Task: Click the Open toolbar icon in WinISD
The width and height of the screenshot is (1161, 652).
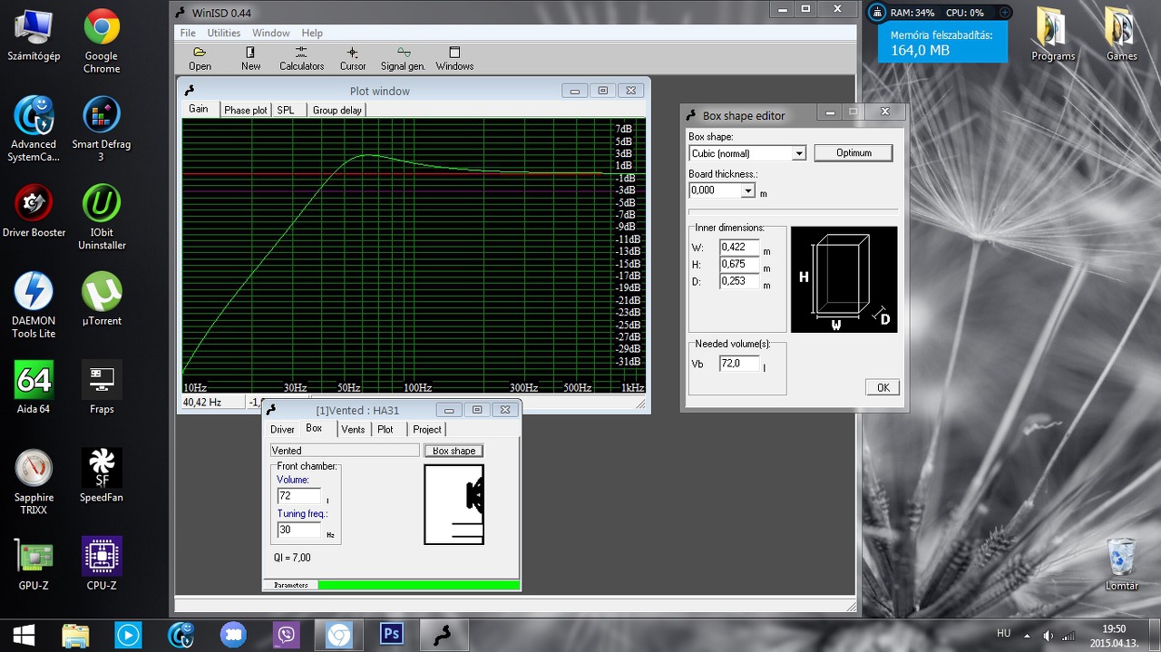Action: pyautogui.click(x=200, y=58)
